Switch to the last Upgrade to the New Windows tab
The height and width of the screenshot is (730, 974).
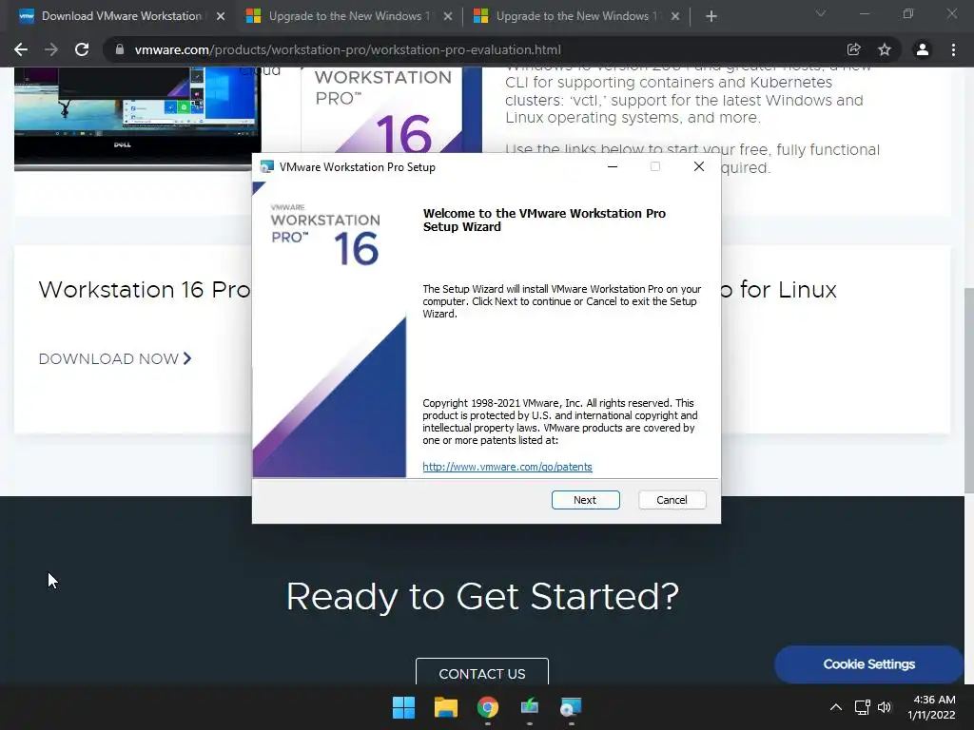[576, 16]
